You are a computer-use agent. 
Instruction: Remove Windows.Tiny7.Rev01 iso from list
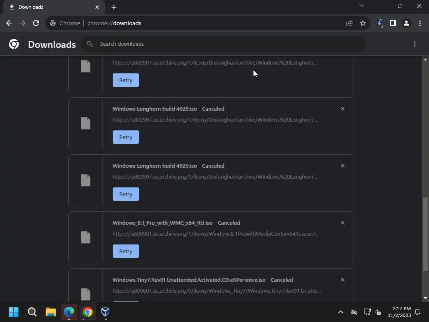pyautogui.click(x=343, y=280)
